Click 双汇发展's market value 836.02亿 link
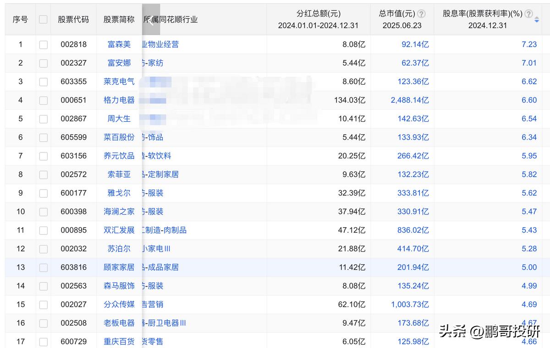This screenshot has height=348, width=550. 412,230
